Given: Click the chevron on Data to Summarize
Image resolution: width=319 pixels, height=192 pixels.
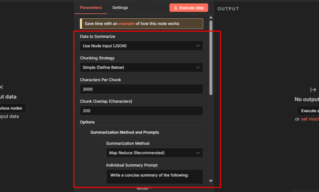Looking at the screenshot, I should click(x=198, y=45).
